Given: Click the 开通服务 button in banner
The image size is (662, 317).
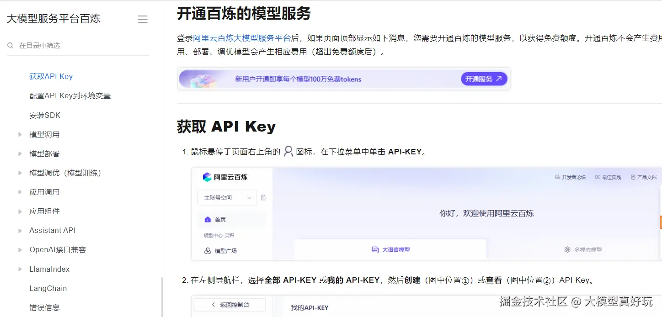Looking at the screenshot, I should tap(484, 79).
